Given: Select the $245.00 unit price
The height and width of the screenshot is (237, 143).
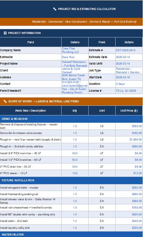Looking at the screenshot, I should [137, 221].
